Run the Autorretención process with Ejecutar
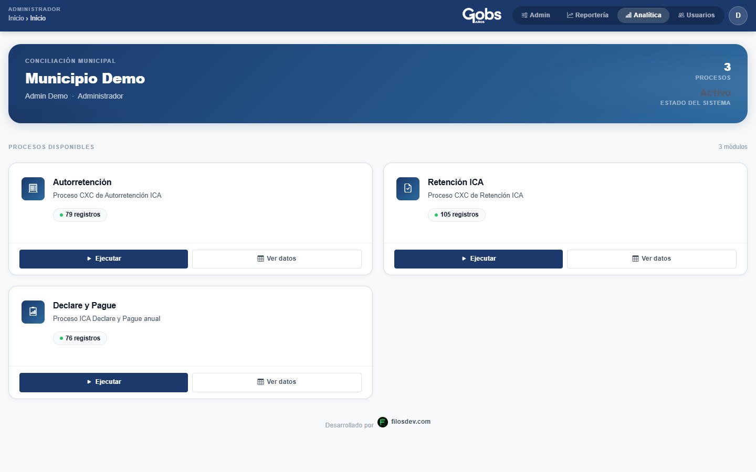 [x=103, y=259]
